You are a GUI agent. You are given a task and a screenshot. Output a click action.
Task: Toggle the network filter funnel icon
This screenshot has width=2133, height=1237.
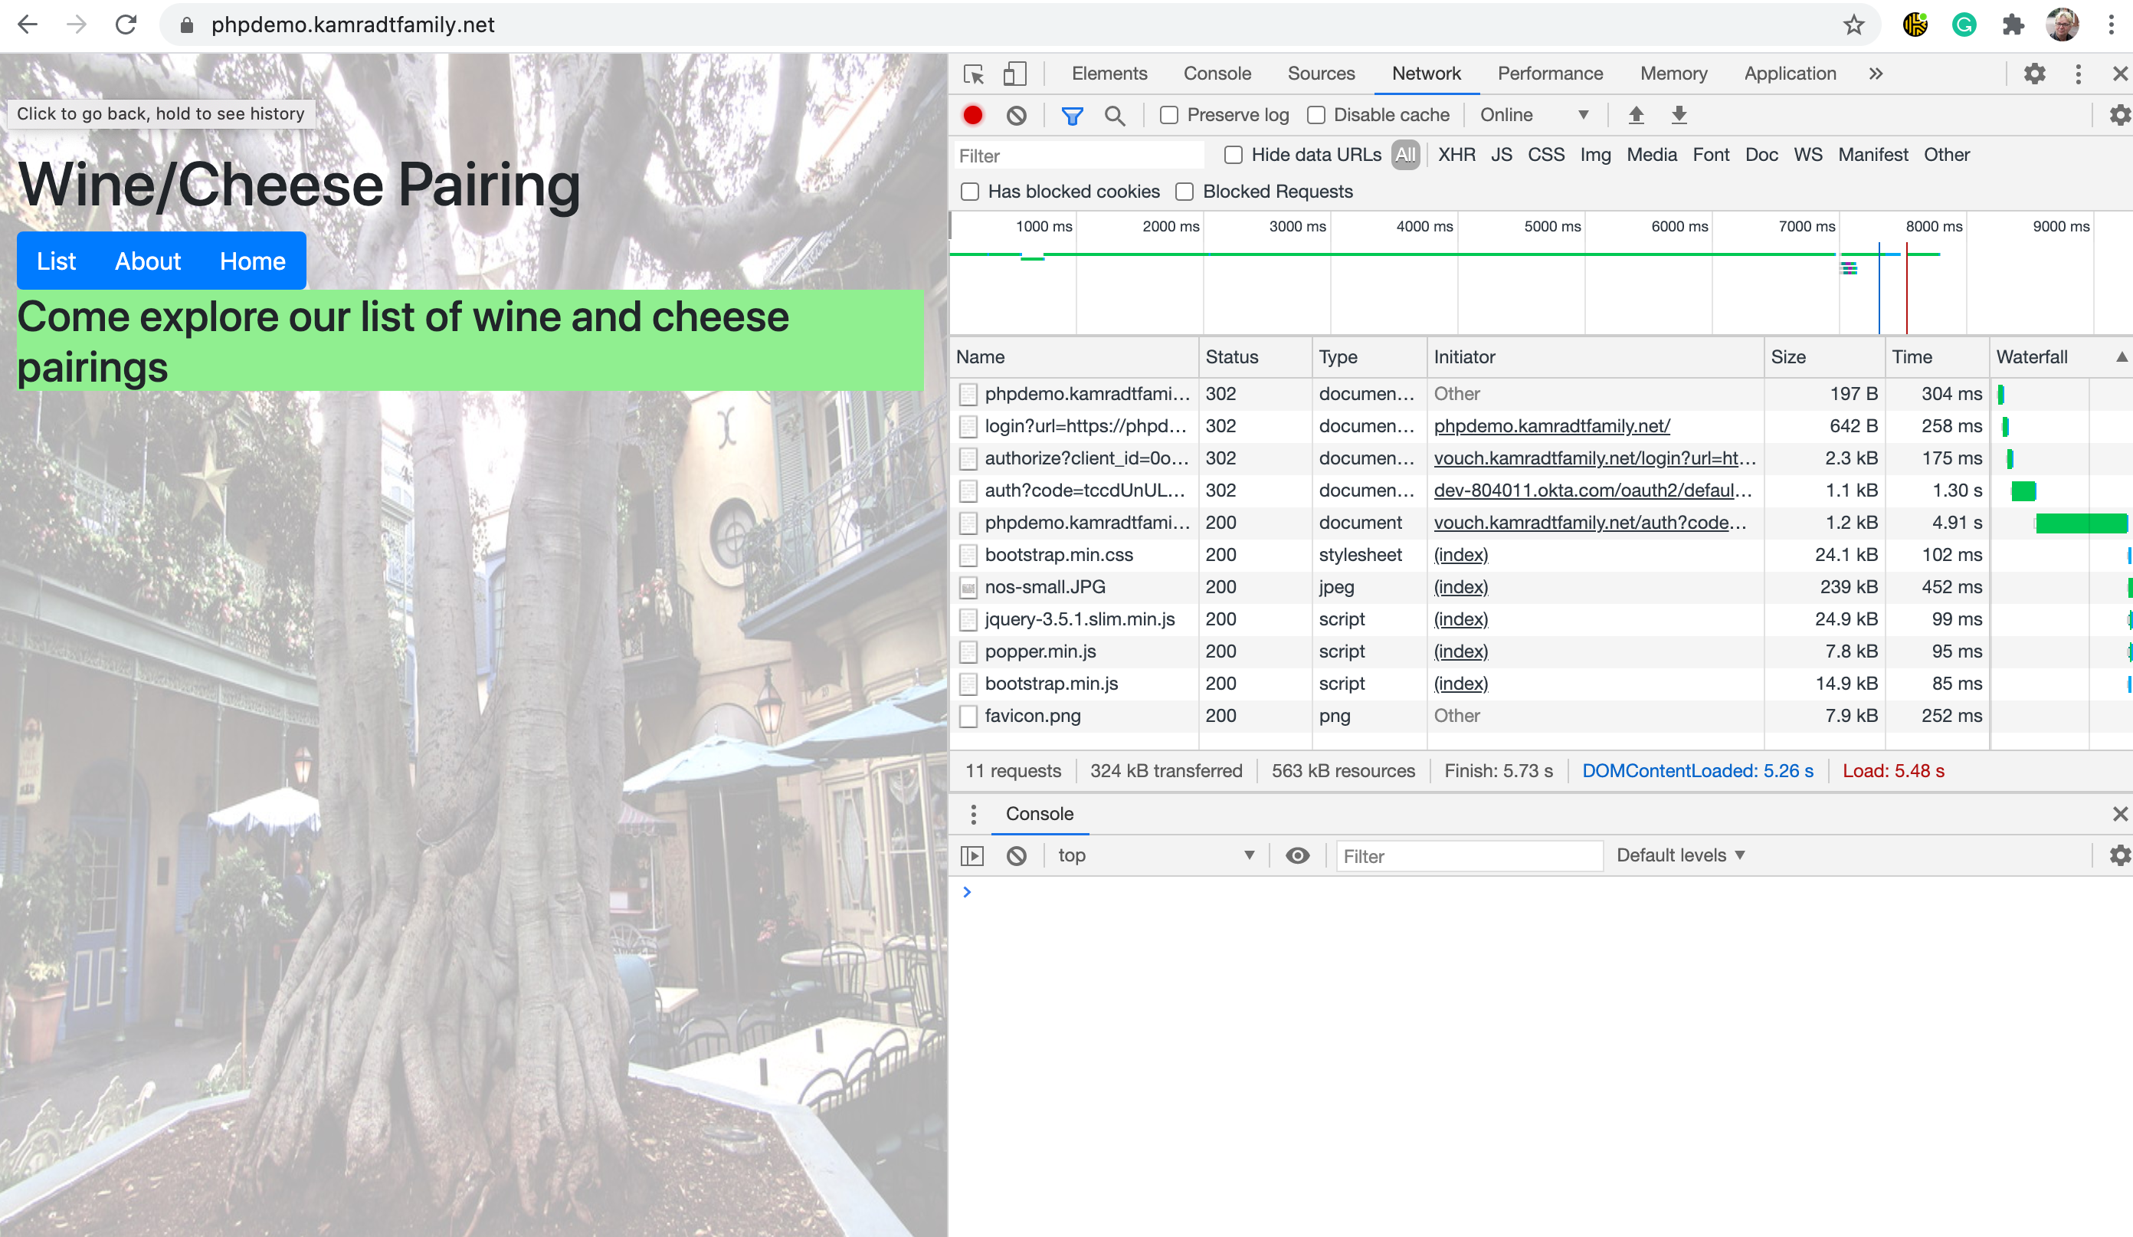coord(1072,115)
